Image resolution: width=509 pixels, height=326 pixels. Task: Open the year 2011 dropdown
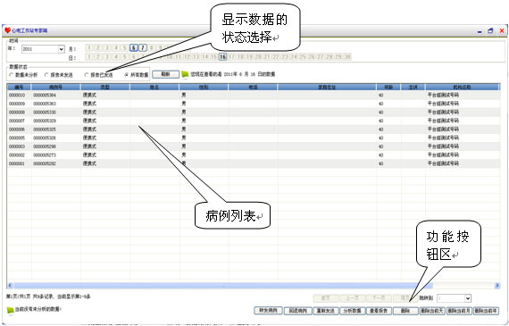61,49
